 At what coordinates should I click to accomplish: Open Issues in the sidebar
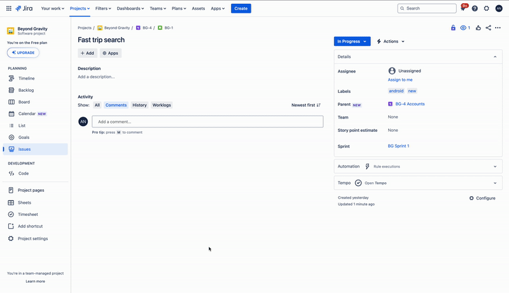coord(36,149)
